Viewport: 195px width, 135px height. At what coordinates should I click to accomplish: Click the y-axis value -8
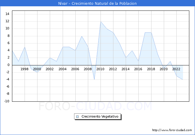pos(8,94)
